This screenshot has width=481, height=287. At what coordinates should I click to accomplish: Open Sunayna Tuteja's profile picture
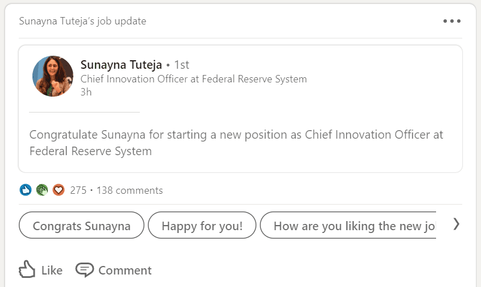[53, 76]
